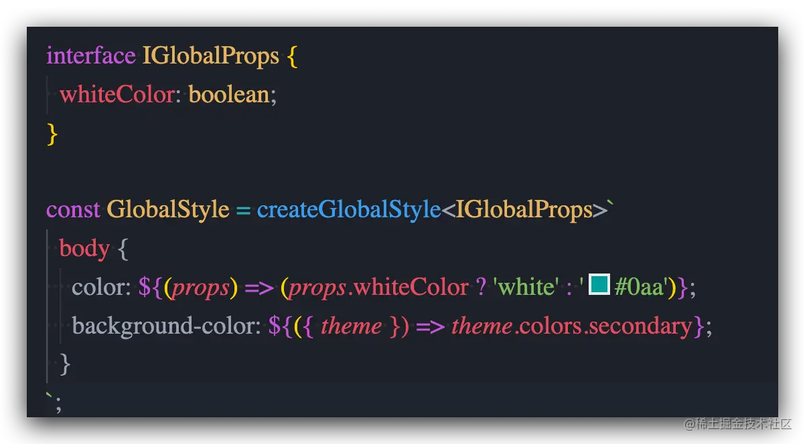Screen dimensions: 805x444
Task: Click the 'interface' keyword
Action: coord(91,55)
